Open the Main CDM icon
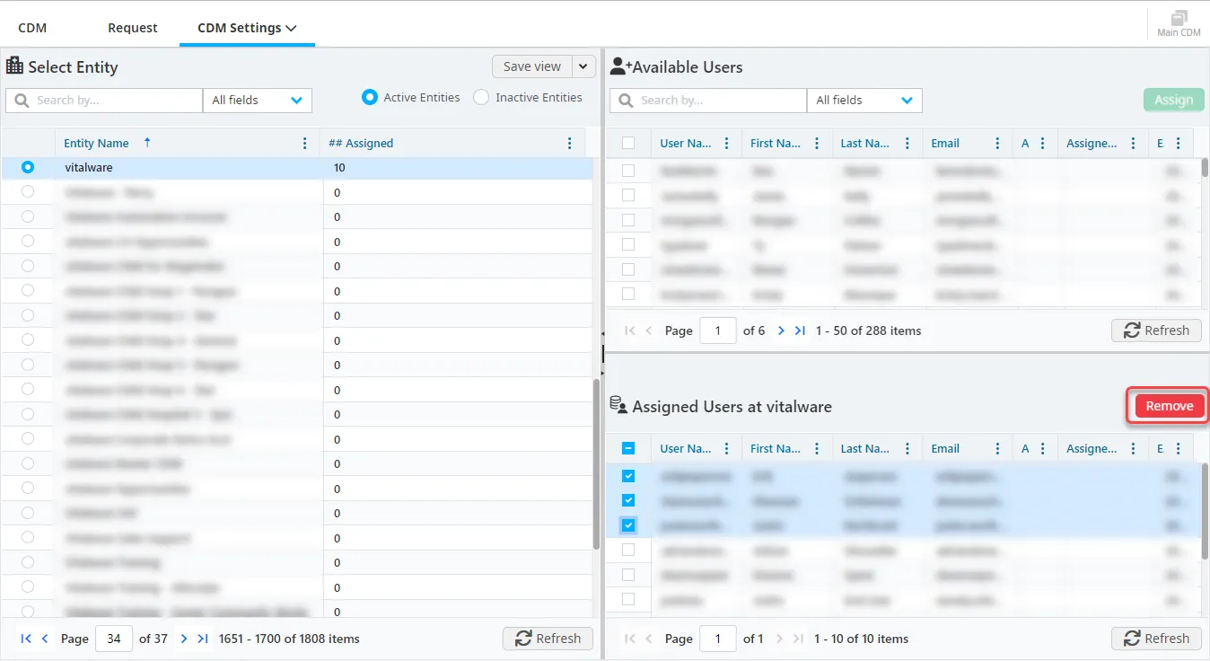The image size is (1210, 661). (x=1178, y=23)
